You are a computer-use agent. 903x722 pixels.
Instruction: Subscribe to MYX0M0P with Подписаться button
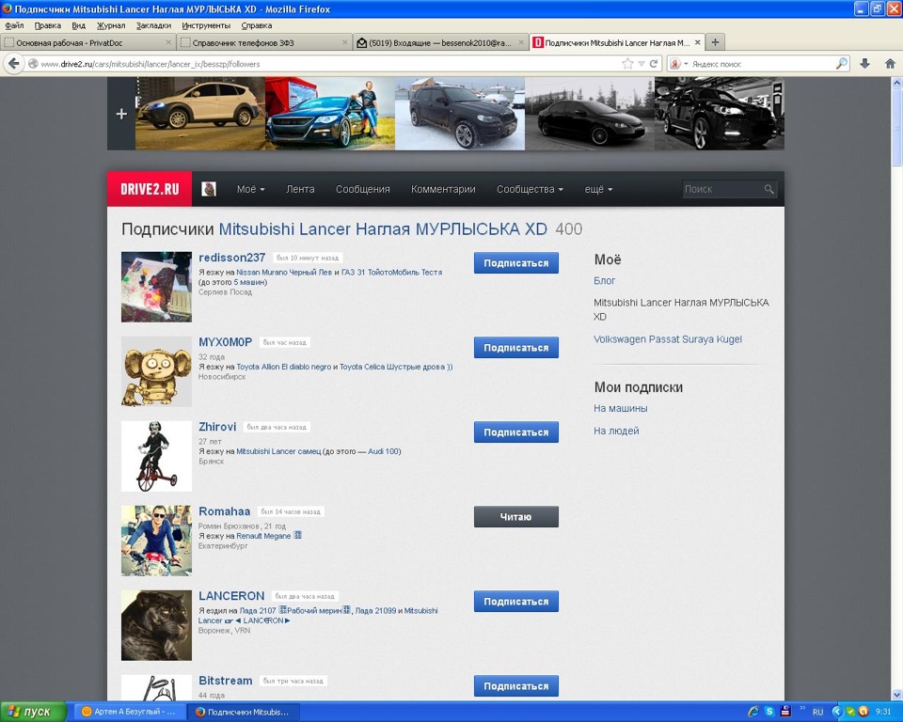516,347
